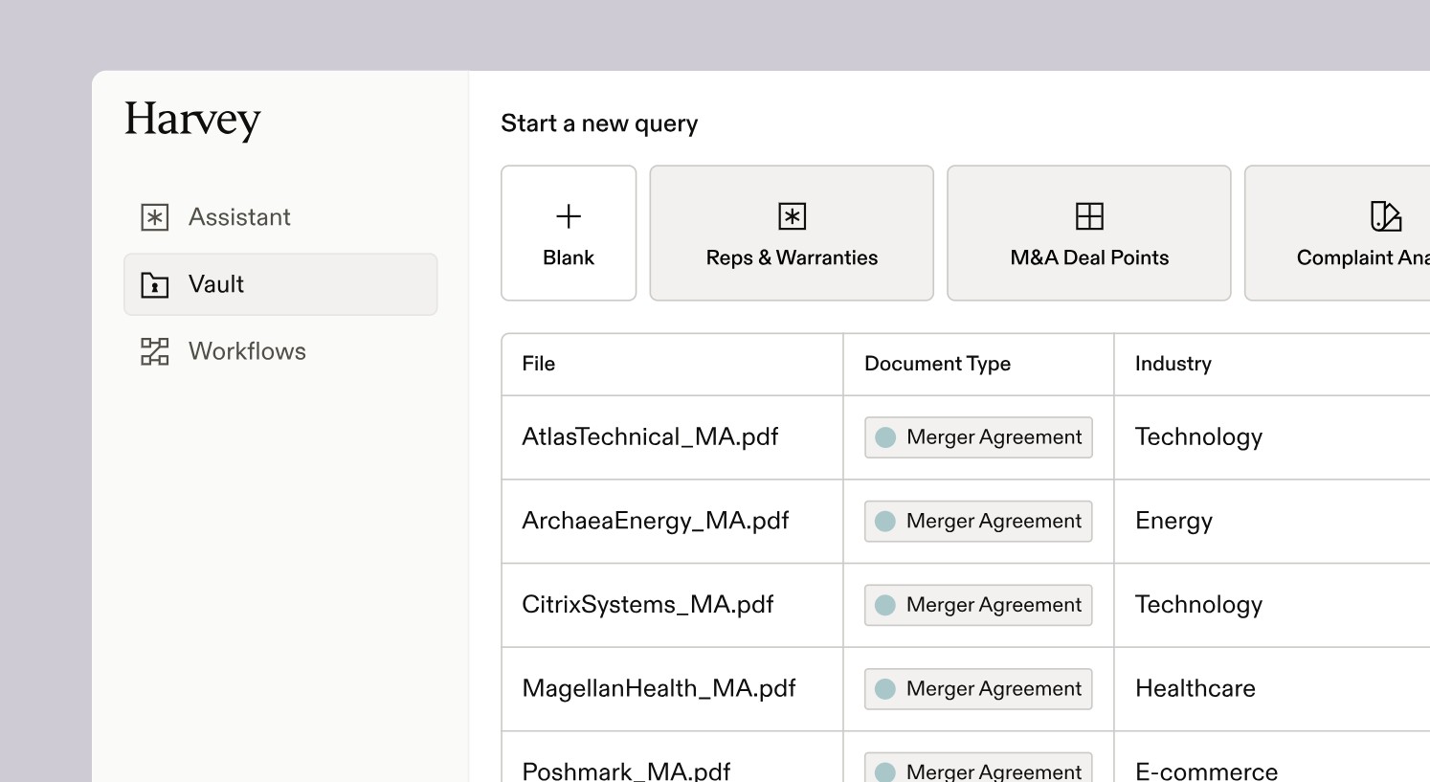Open the AtlasTechnical_MA.pdf file
This screenshot has height=782, width=1430.
click(x=650, y=437)
